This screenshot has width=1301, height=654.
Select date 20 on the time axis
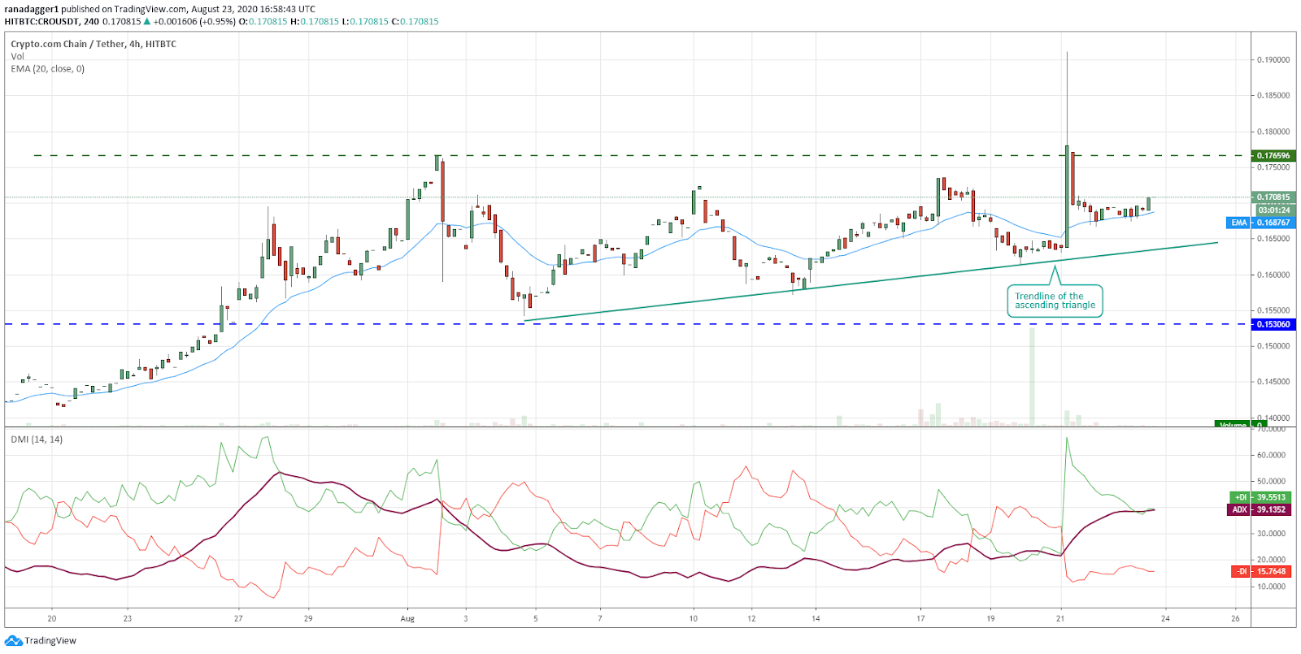(52, 619)
